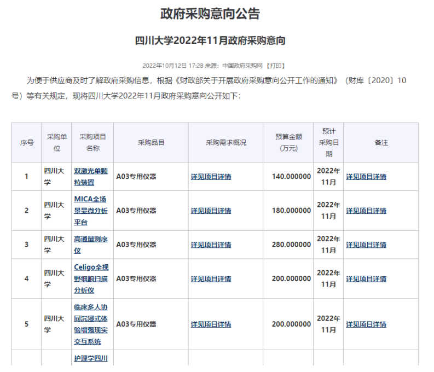Screen dimensions: 434x372
Task: Open row 4's 采购需求概况 详见项目详情 link
Action: point(211,279)
